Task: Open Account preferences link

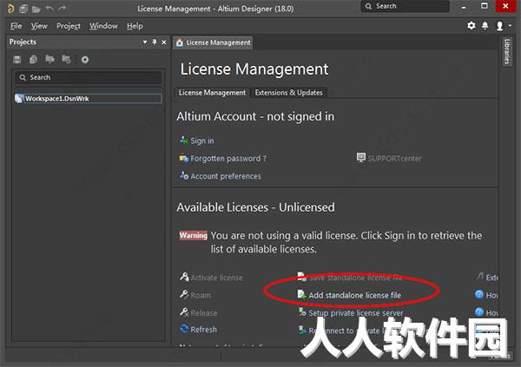Action: point(226,176)
